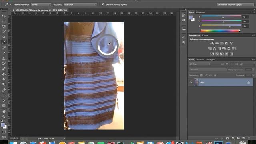
Task: Open blend mode dropdown 'Обычные'
Action: point(208,70)
